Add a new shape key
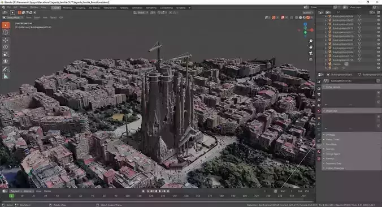This screenshot has height=207, width=382. point(379,117)
